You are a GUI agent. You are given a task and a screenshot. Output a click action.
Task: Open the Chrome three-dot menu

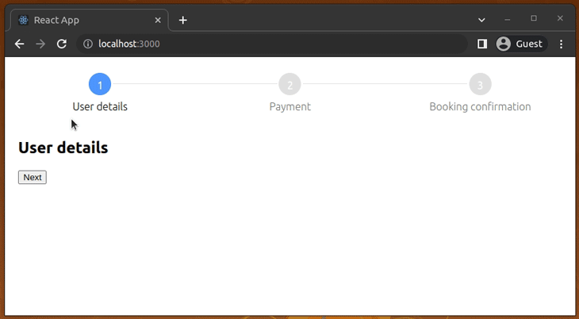click(562, 44)
